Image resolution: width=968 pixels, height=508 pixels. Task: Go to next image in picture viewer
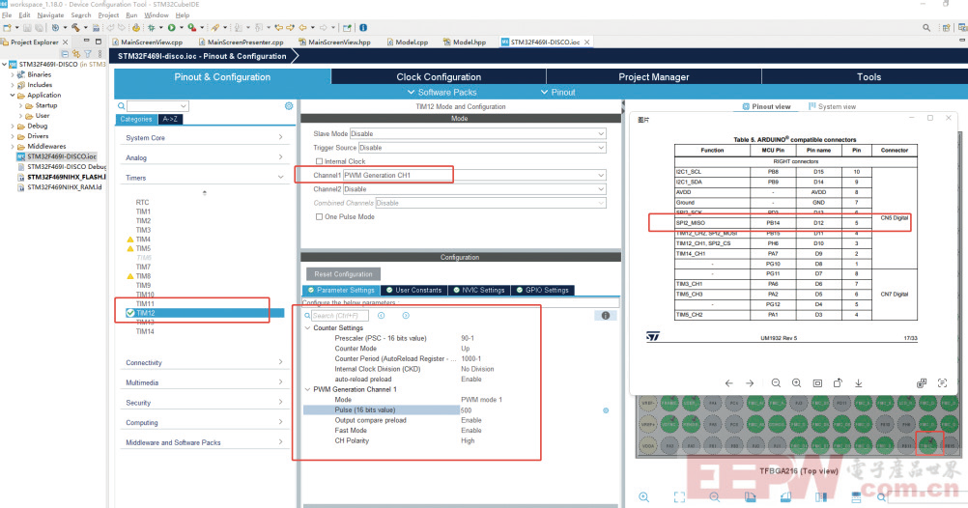click(x=750, y=383)
